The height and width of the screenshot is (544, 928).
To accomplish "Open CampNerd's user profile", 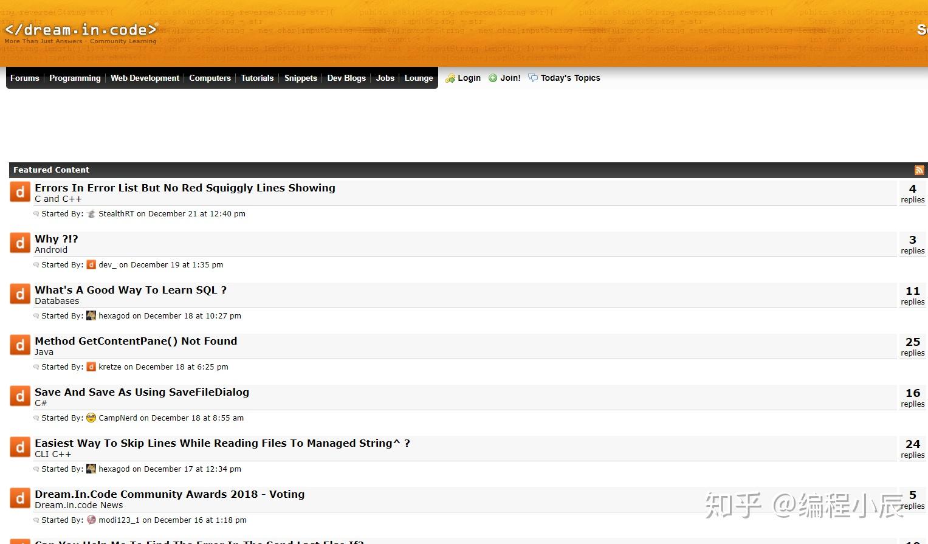I will click(x=118, y=418).
